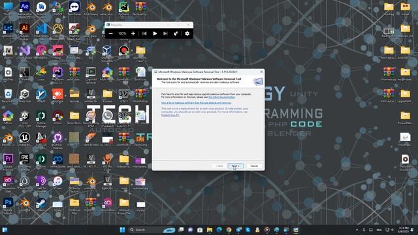Viewport: 418px width, 235px height.
Task: Open the Protect Your PC link
Action: 170,116
